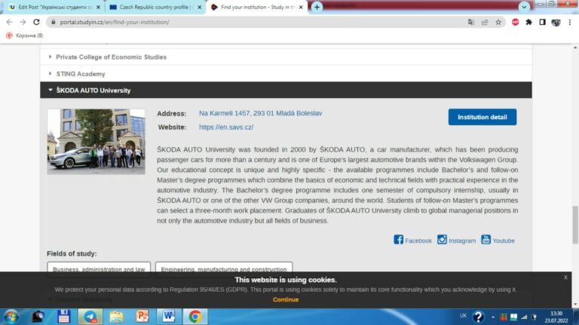Visit https://en.savs.cz/ website link
This screenshot has height=325, width=579.
pos(226,127)
